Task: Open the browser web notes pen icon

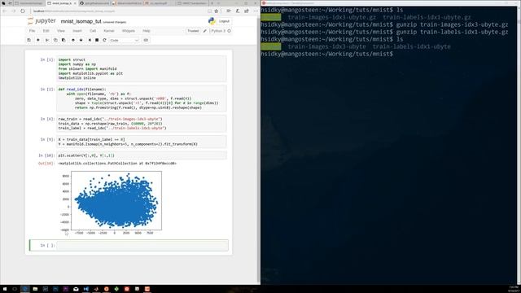Action: 238,11
